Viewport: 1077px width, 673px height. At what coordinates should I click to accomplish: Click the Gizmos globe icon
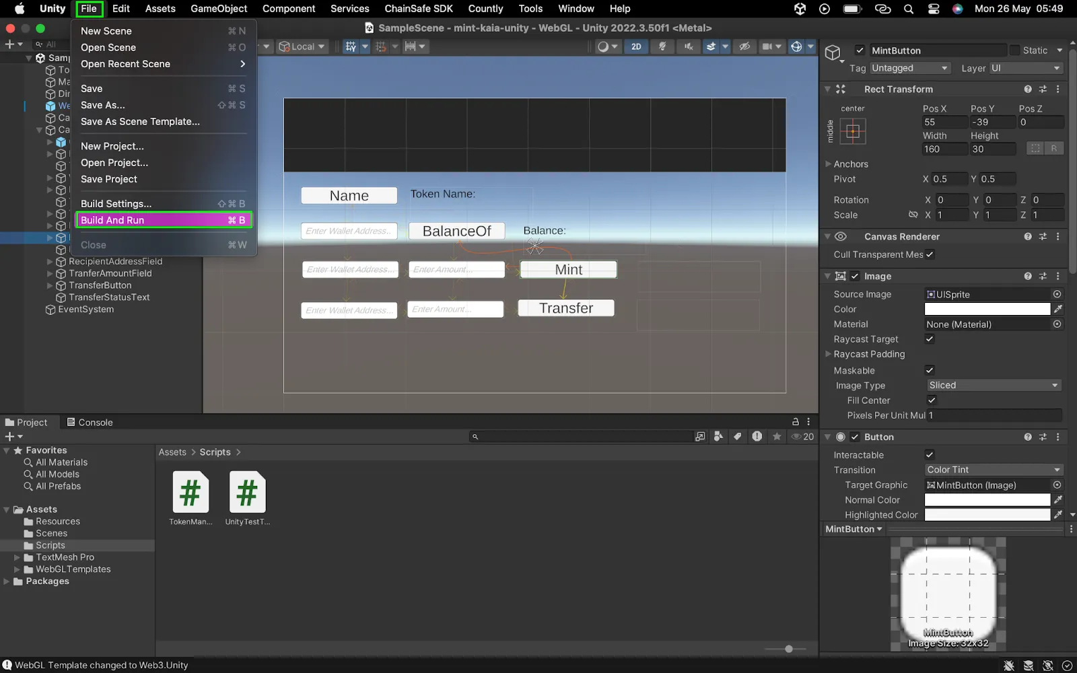click(796, 46)
